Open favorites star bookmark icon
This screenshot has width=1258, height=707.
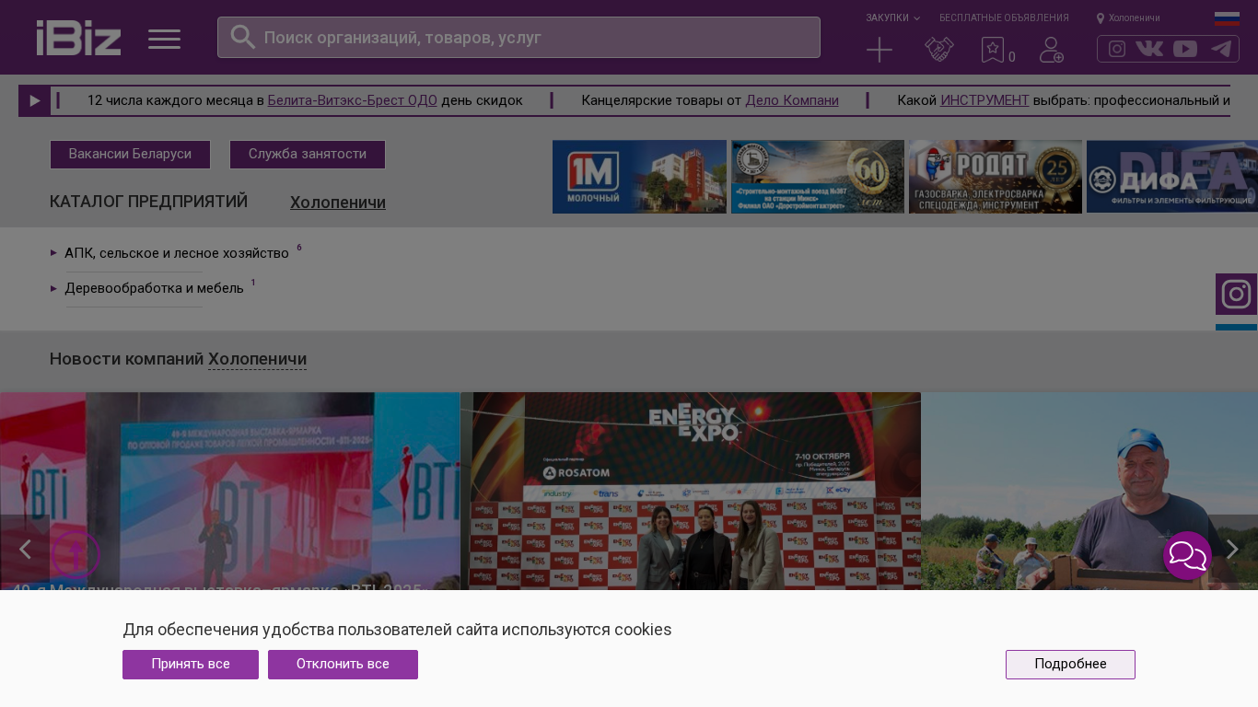[993, 50]
